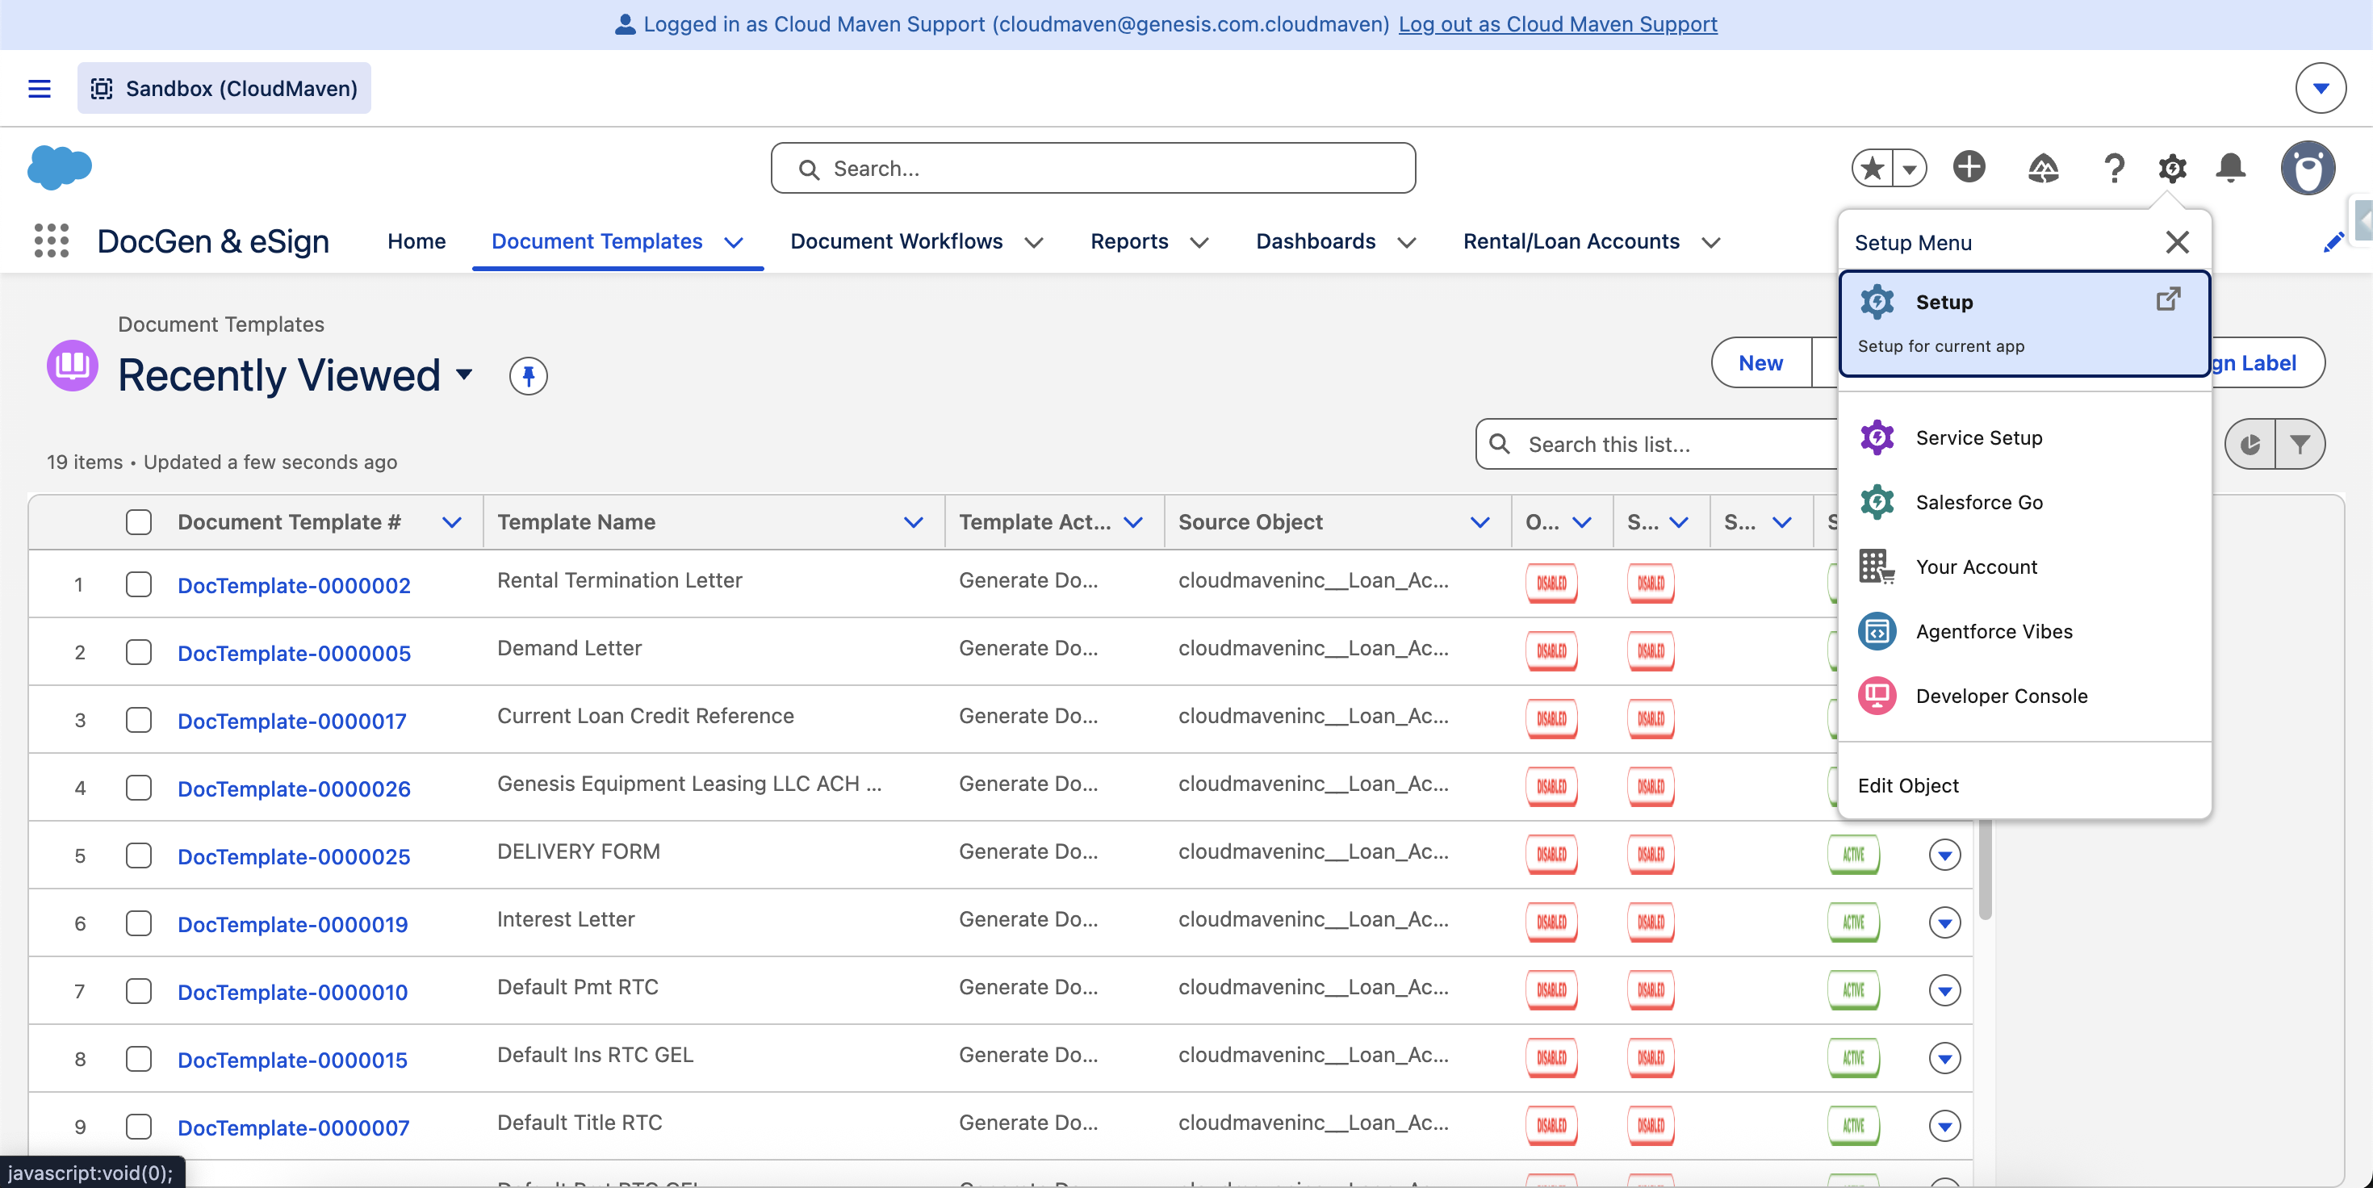The image size is (2373, 1188).
Task: Open the hamburger menu icon
Action: click(40, 89)
